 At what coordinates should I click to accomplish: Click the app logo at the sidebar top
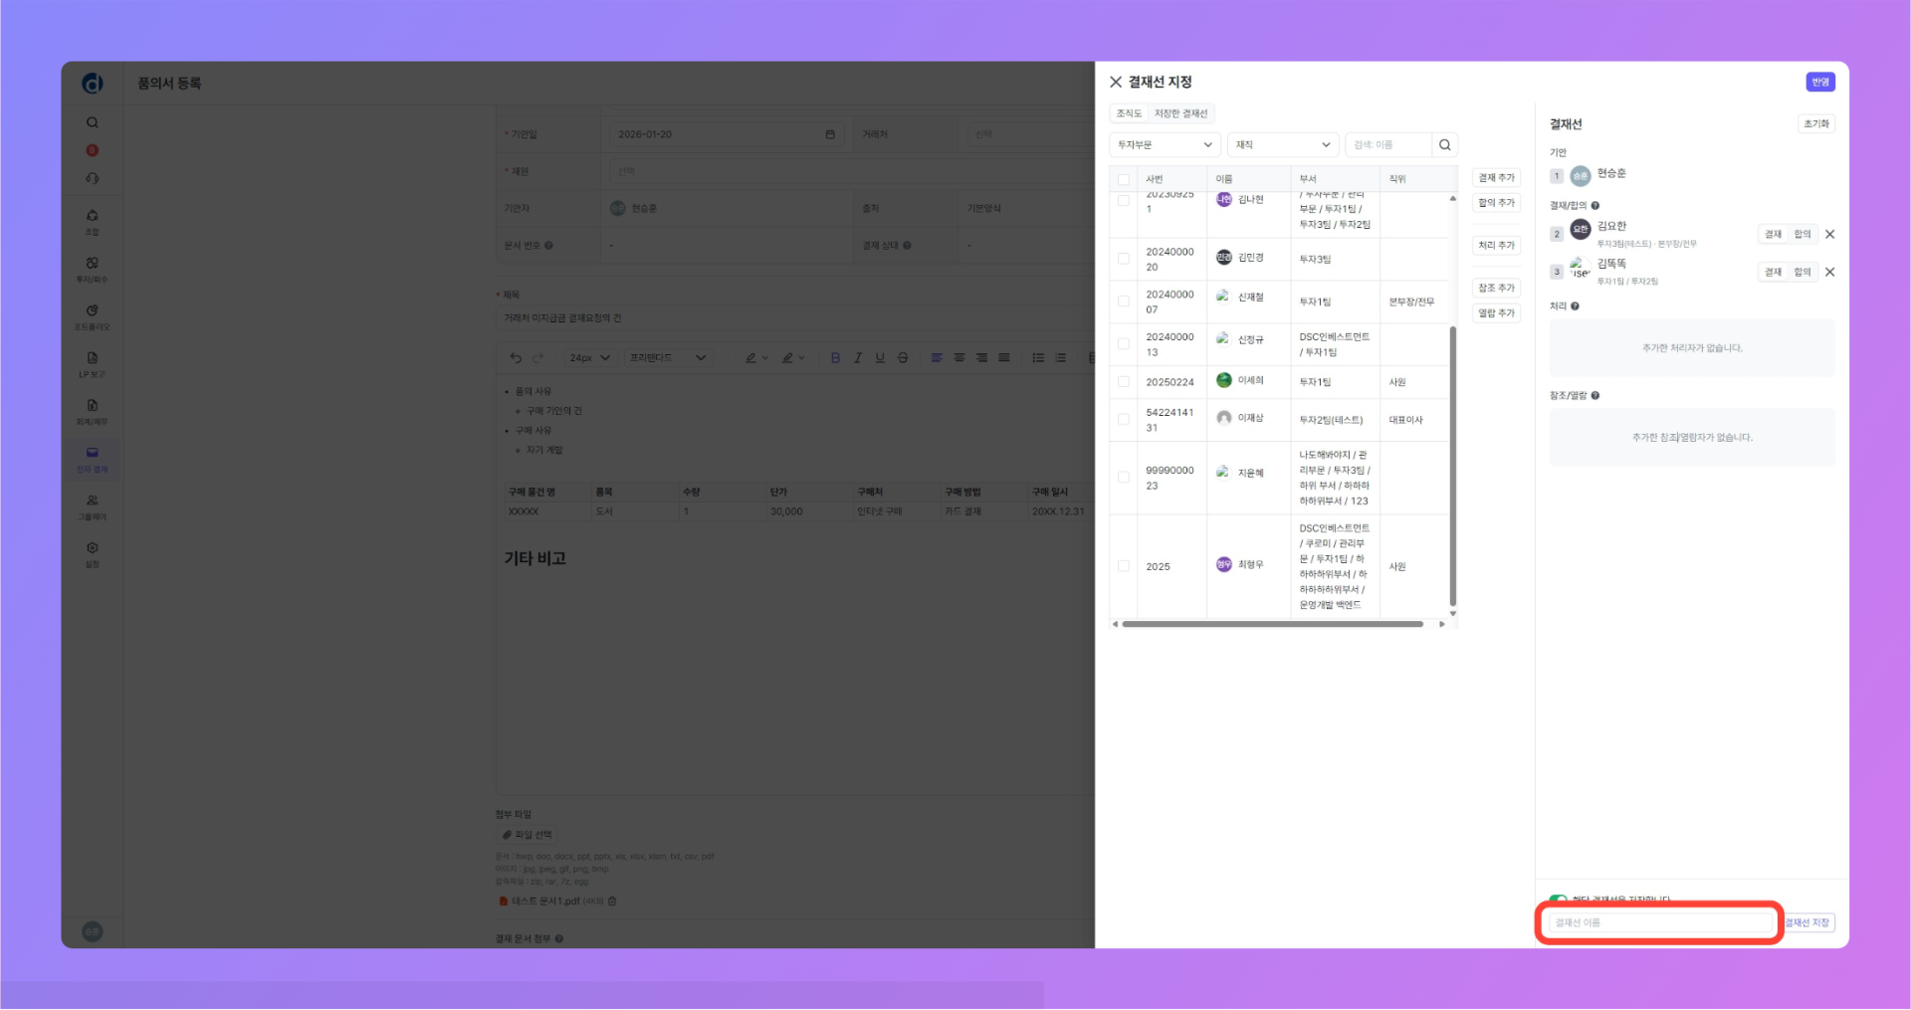93,84
